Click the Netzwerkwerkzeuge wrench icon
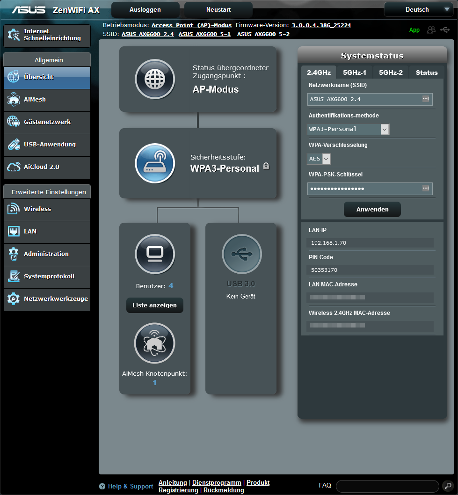The image size is (458, 495). 14,298
